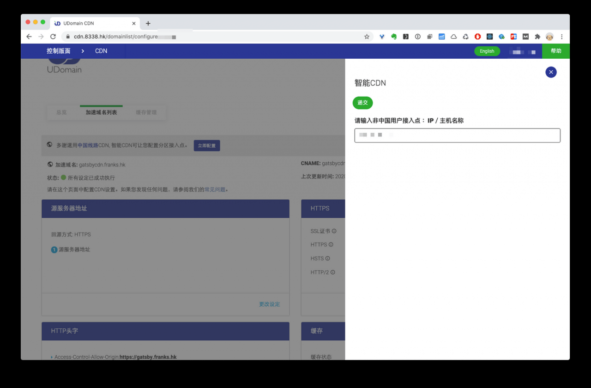Open the Gmail extension icon
This screenshot has height=388, width=591.
525,37
